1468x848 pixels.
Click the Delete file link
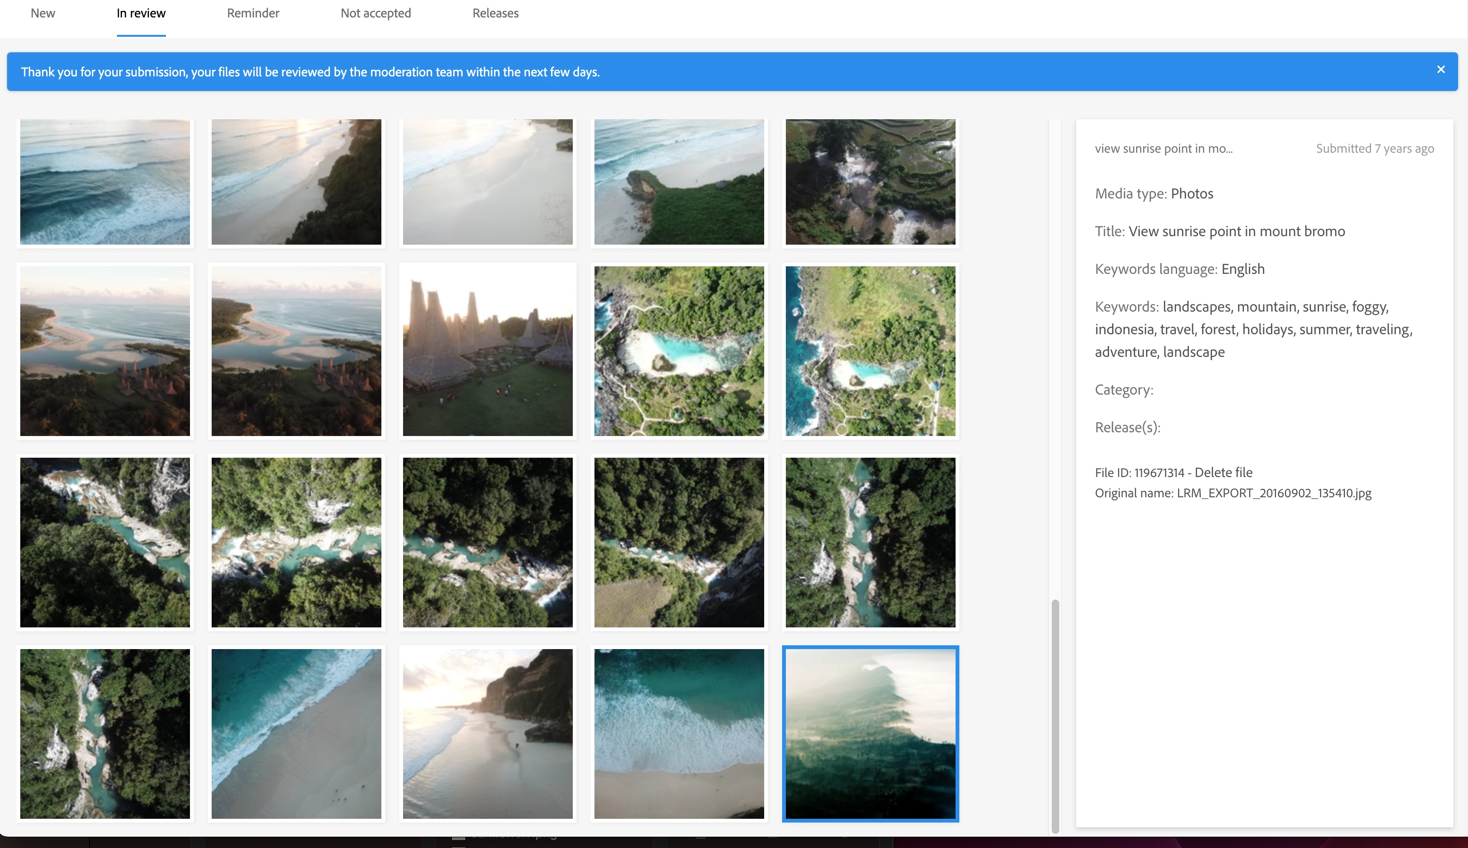[x=1223, y=472]
